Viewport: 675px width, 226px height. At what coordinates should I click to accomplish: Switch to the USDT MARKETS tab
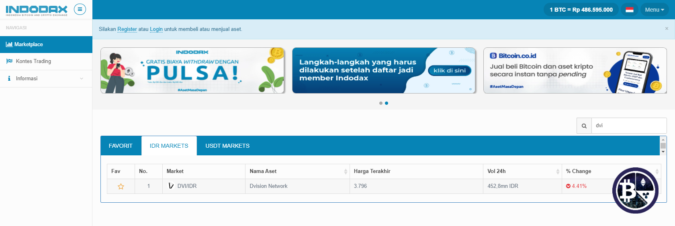tap(227, 146)
